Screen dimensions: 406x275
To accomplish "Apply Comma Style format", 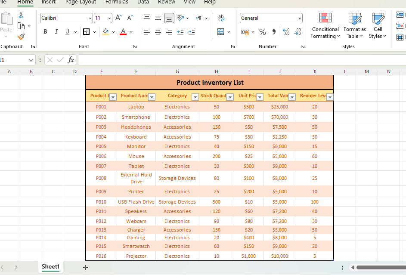I will tap(274, 32).
